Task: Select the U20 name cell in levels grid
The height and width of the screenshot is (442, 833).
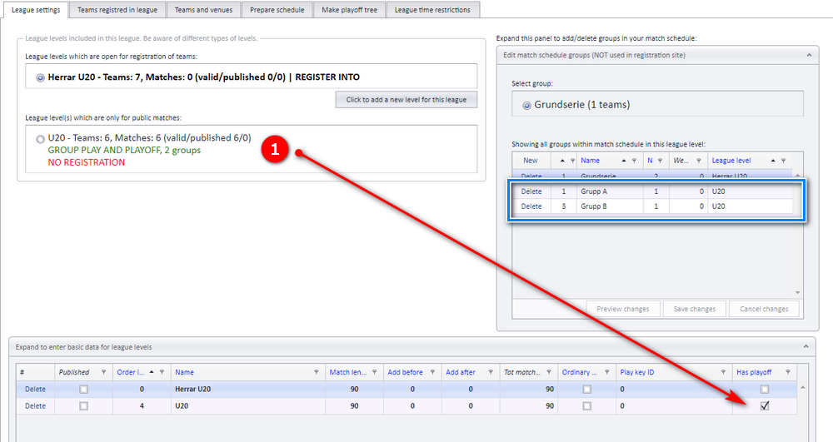Action: point(248,406)
